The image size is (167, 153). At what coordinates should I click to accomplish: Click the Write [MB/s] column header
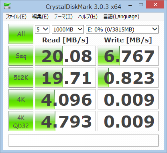coord(128,40)
